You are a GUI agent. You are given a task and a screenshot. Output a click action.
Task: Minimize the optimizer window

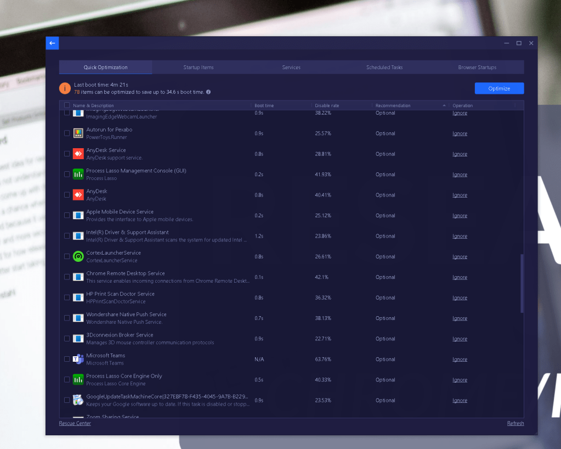click(x=507, y=43)
